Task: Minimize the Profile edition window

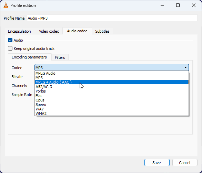Action: pos(162,5)
